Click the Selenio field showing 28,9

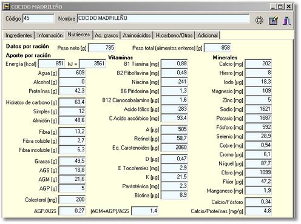259,136
